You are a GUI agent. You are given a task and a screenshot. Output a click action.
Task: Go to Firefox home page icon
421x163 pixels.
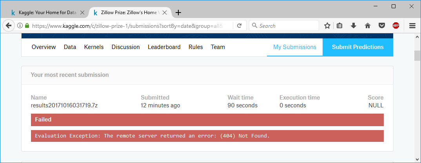[368, 26]
